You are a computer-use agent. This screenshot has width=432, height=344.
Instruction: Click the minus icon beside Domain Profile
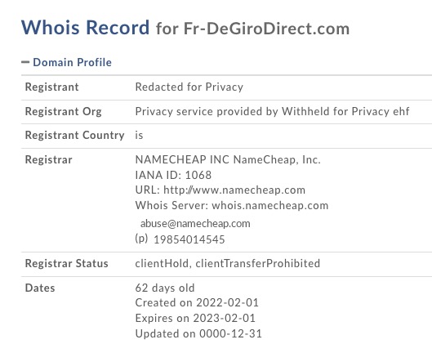pyautogui.click(x=25, y=62)
